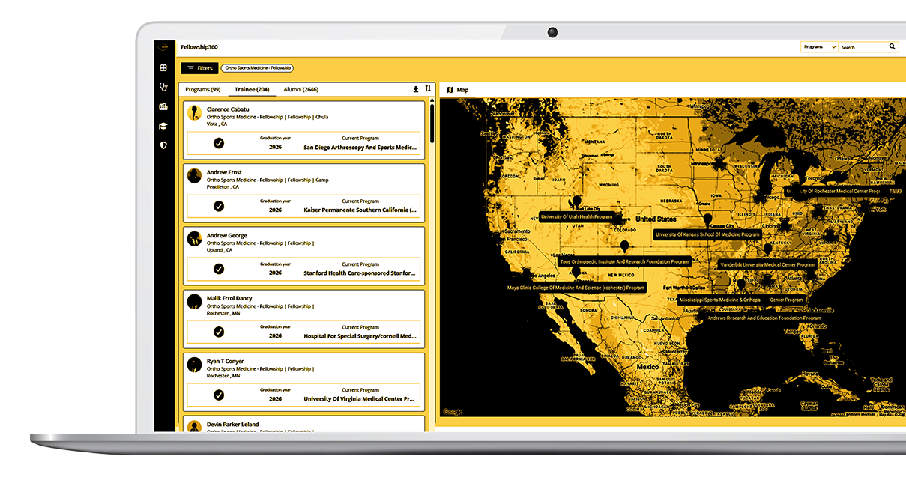The width and height of the screenshot is (906, 480).
Task: Open the Andrew George name
Action: (226, 235)
